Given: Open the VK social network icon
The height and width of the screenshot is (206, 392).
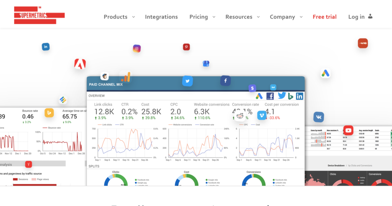Looking at the screenshot, I should pos(318,117).
